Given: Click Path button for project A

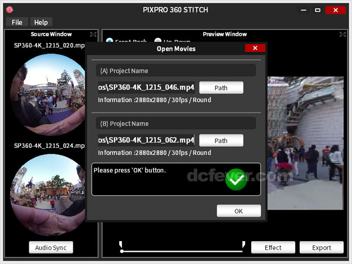Looking at the screenshot, I should 221,88.
